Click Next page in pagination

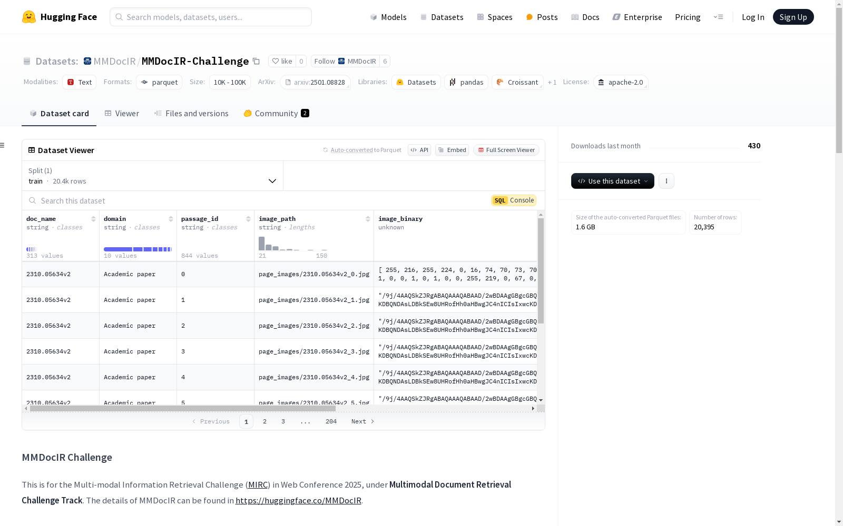click(x=363, y=421)
